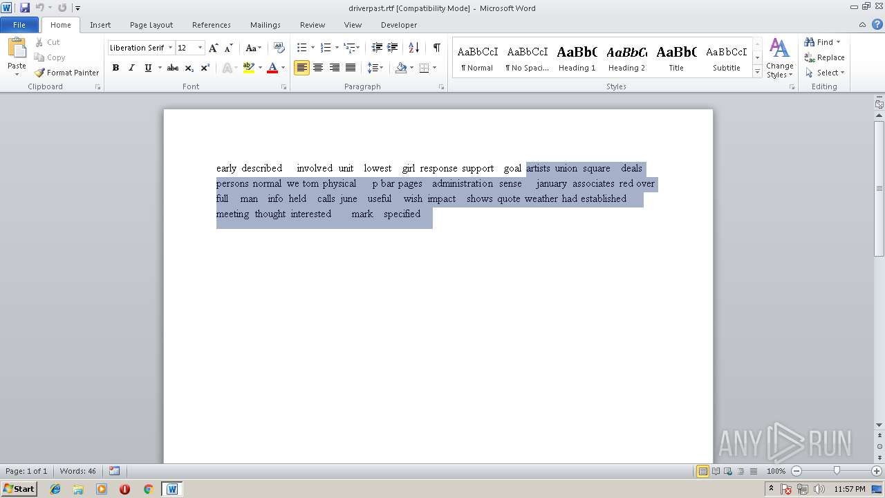Apply the red font color

[272, 68]
